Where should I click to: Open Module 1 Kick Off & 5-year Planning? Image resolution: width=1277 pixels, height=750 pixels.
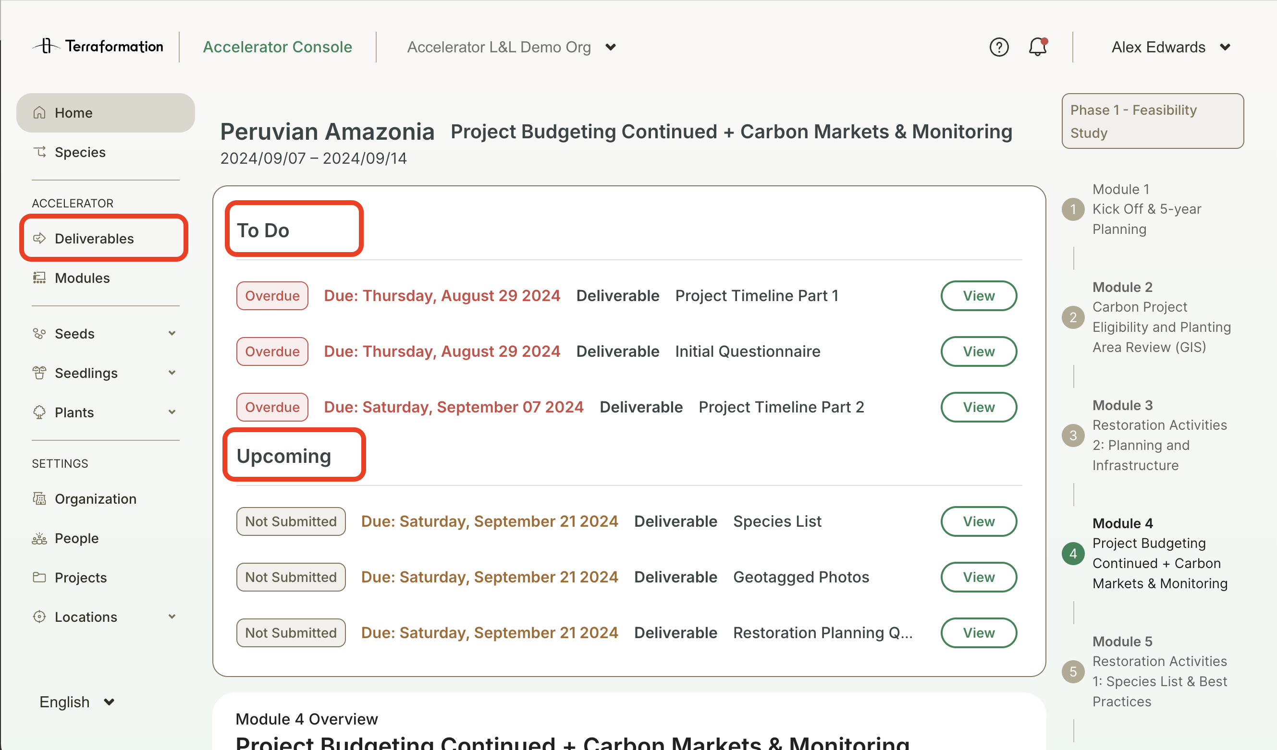click(x=1146, y=209)
